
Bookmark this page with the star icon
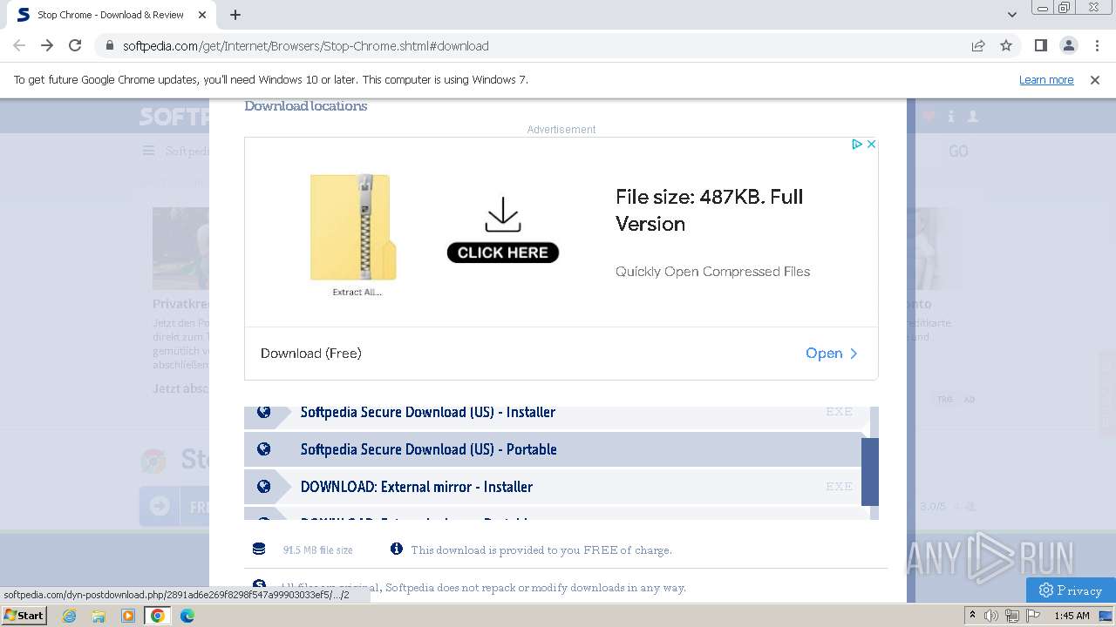[x=1006, y=45]
